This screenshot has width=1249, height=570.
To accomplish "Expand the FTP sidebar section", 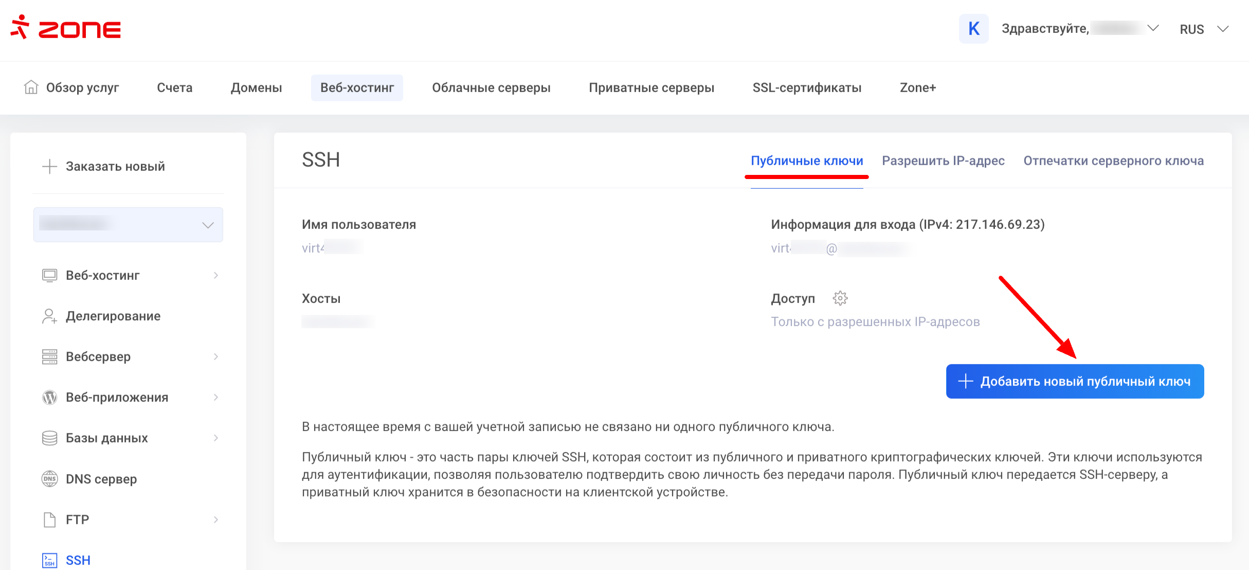I will [216, 520].
